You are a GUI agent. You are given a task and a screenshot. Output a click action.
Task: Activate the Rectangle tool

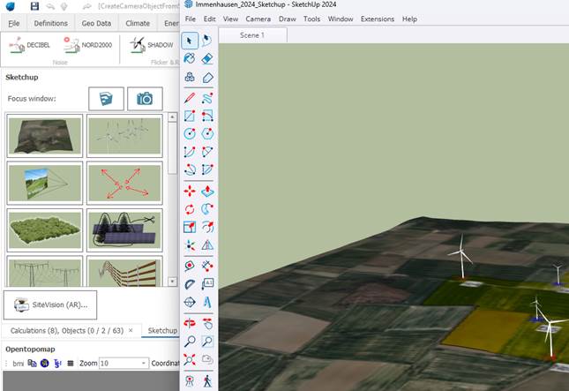tap(190, 116)
